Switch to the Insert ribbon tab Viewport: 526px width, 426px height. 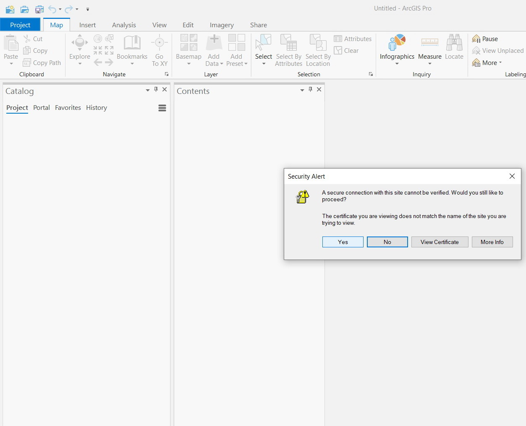coord(87,25)
